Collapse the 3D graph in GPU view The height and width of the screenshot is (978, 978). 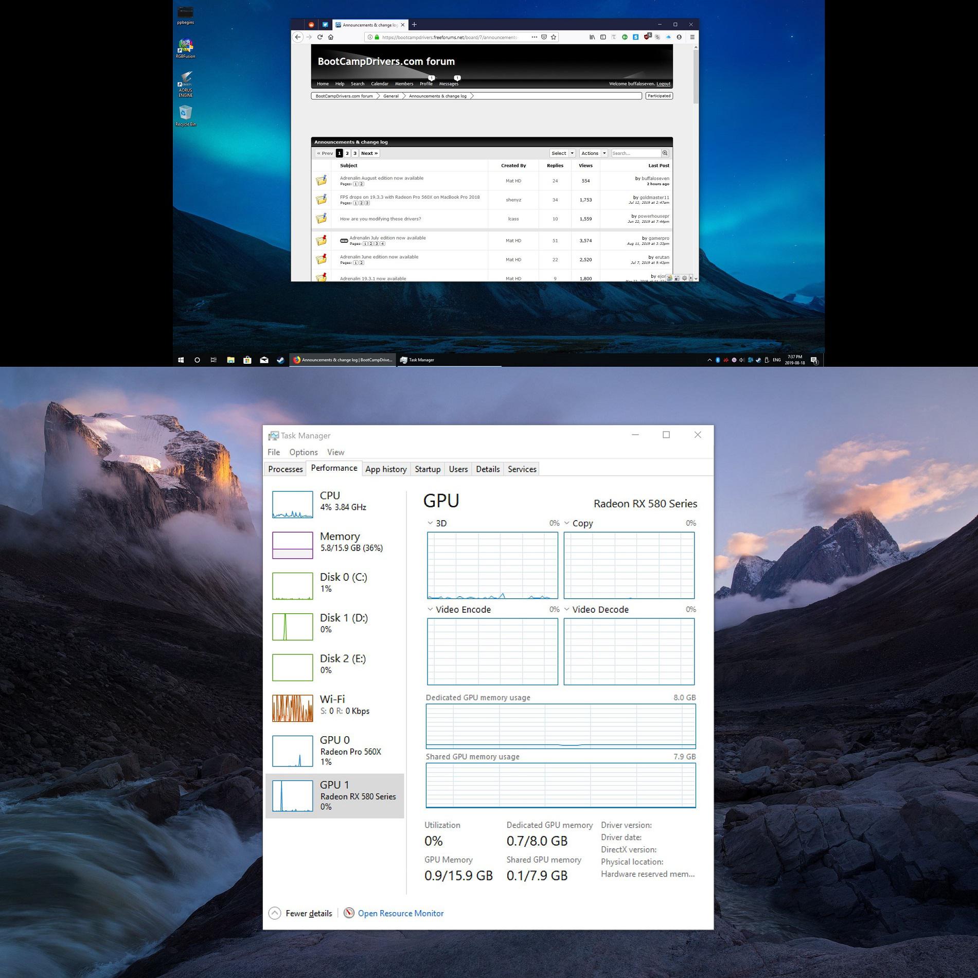[x=430, y=523]
